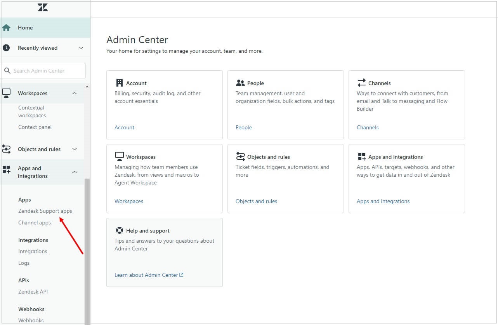Image resolution: width=498 pixels, height=325 pixels.
Task: Click the Search Admin Center field
Action: click(x=43, y=71)
